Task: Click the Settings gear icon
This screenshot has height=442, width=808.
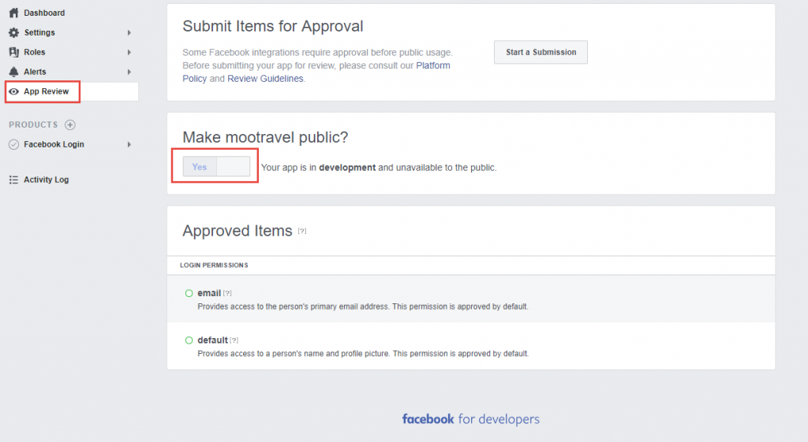Action: coord(14,32)
